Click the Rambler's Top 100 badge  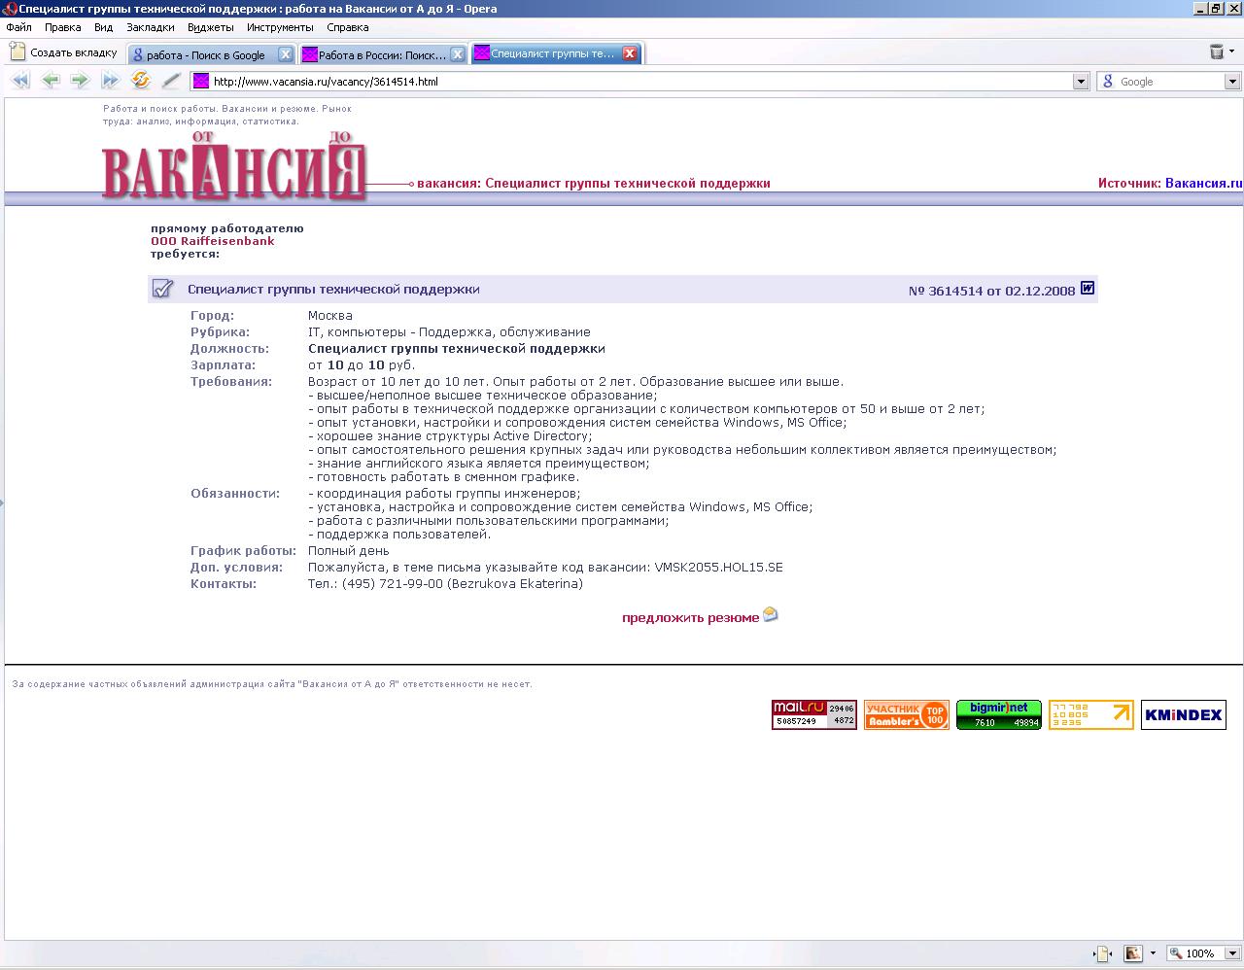(x=907, y=714)
